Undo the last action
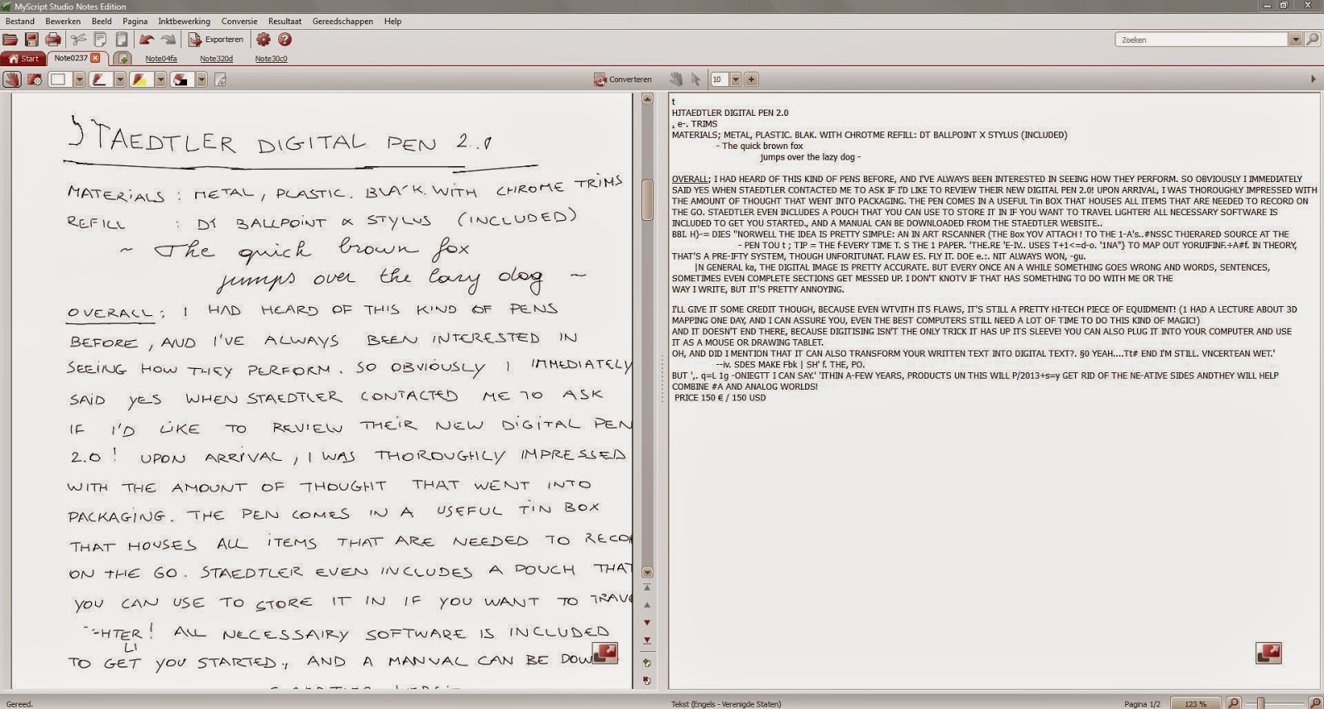The width and height of the screenshot is (1324, 709). coord(146,40)
